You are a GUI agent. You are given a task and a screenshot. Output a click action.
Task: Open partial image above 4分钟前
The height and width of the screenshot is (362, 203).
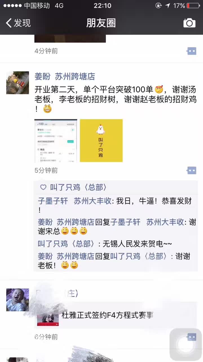point(70,38)
